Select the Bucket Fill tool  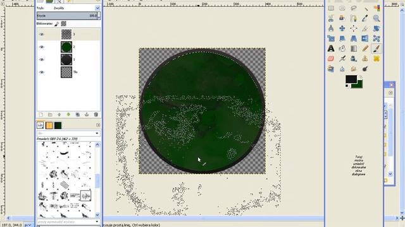point(342,49)
